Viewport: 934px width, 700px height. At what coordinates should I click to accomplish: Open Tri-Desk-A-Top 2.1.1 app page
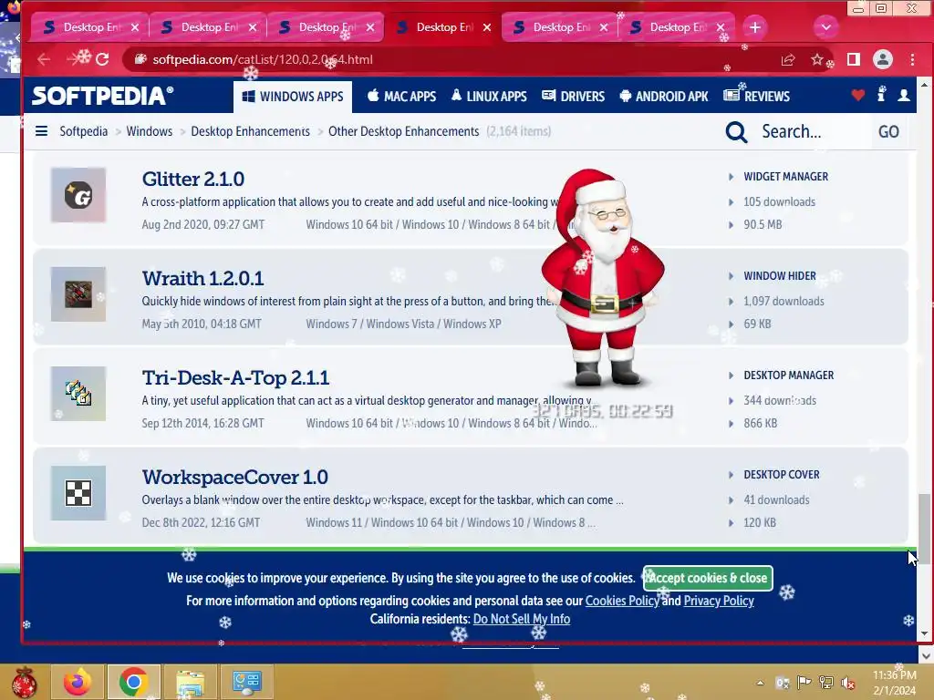pyautogui.click(x=235, y=377)
